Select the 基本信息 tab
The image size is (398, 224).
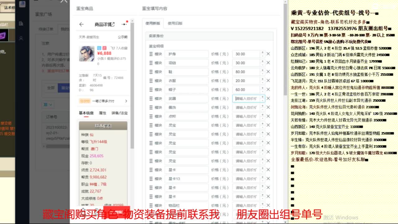pos(86,113)
